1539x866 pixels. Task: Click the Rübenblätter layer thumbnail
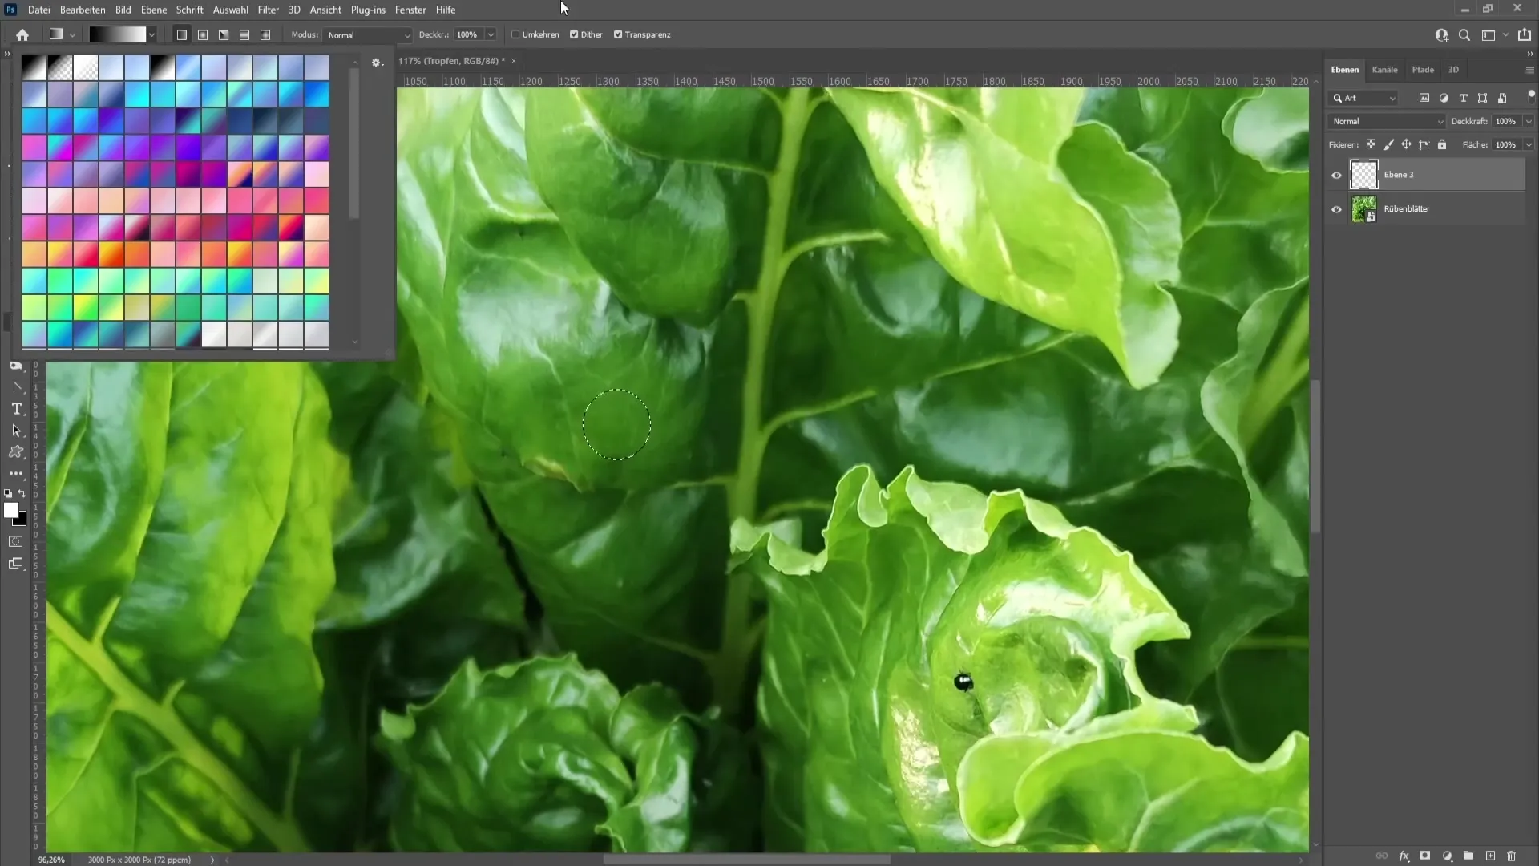tap(1364, 209)
